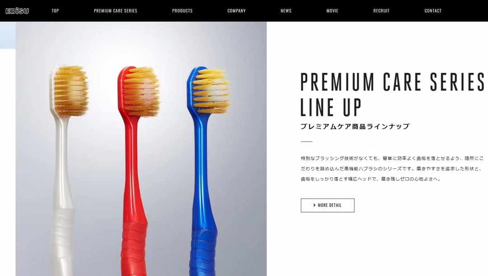Click the プレミアムケア商品ラインナップ subtitle
The height and width of the screenshot is (276, 488).
coord(355,127)
